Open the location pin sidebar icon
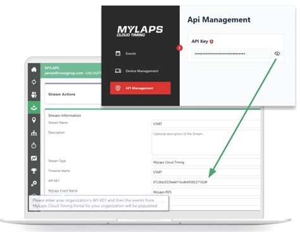The image size is (300, 232). [x=34, y=120]
